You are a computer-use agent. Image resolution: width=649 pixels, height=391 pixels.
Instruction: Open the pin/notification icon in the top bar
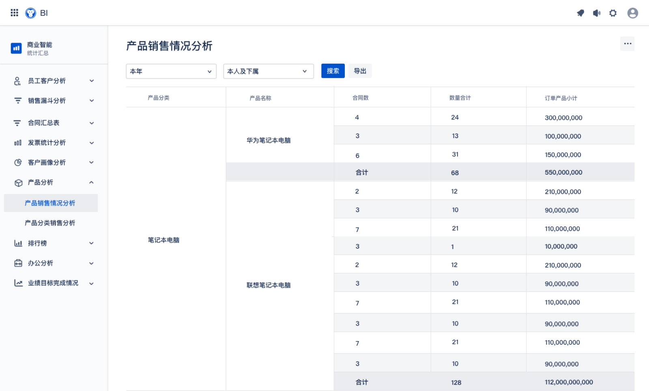tap(580, 13)
